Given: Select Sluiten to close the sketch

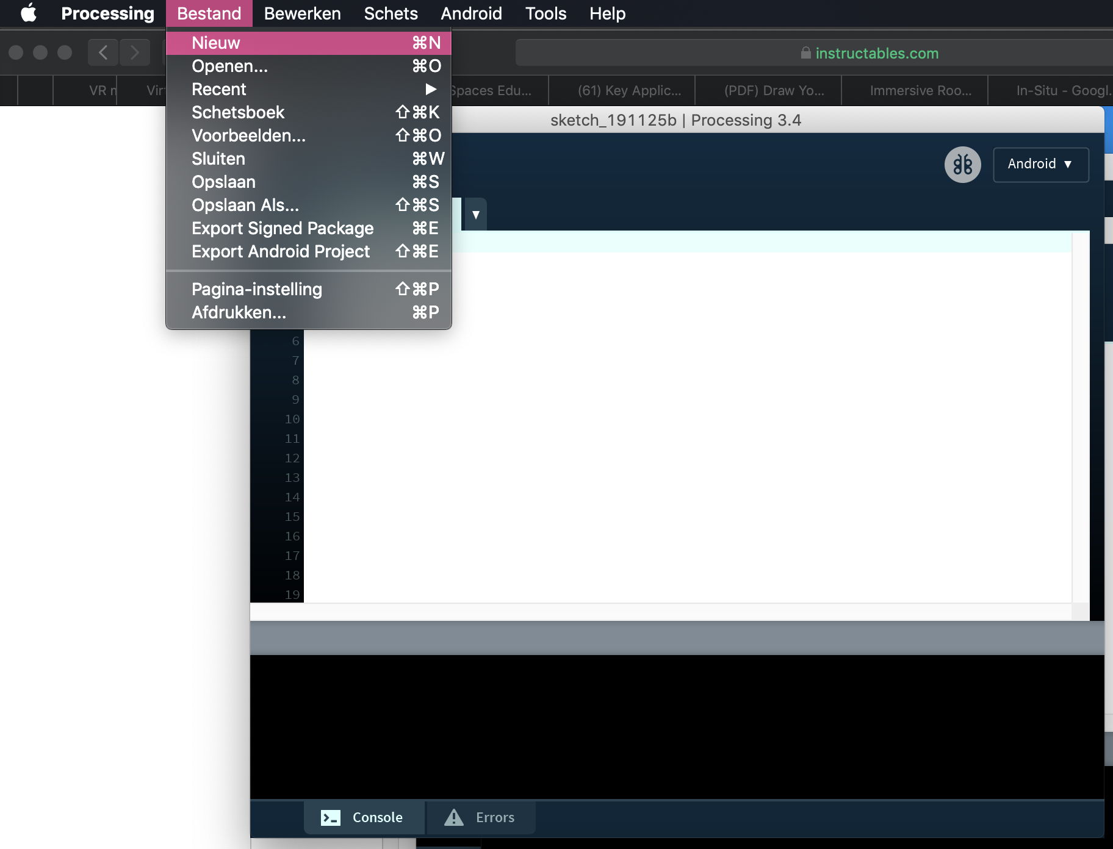Looking at the screenshot, I should 309,159.
